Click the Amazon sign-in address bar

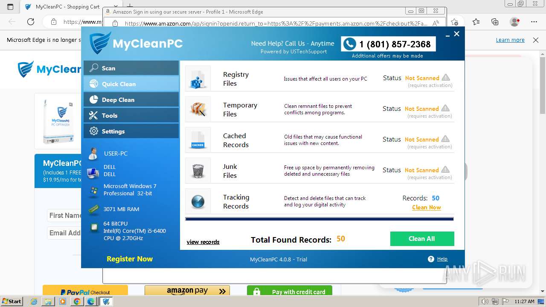[x=276, y=23]
